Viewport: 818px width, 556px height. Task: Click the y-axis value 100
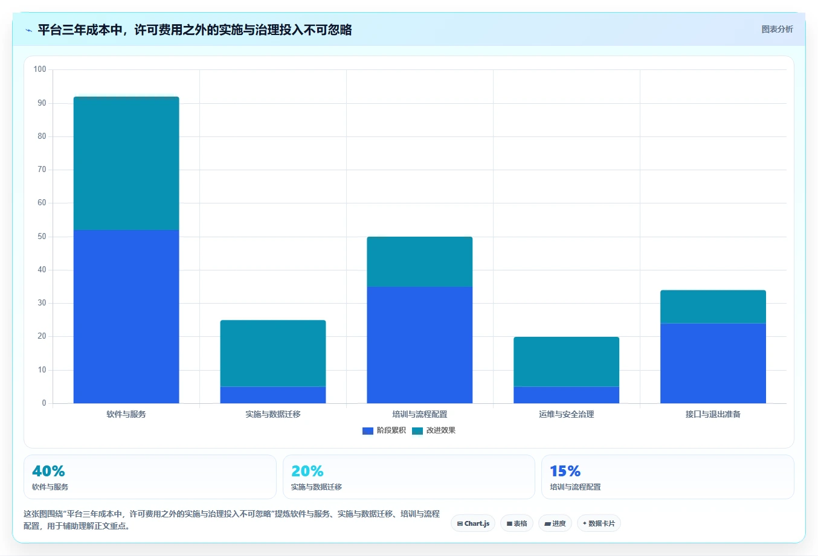coord(40,69)
